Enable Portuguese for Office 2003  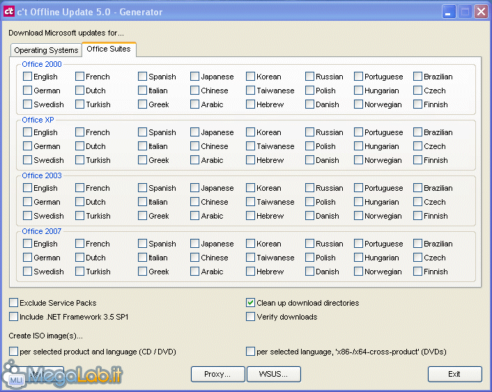click(359, 188)
